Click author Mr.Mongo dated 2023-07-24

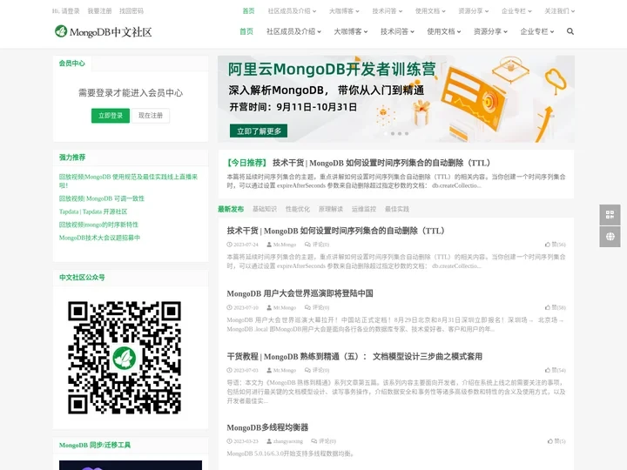(281, 245)
